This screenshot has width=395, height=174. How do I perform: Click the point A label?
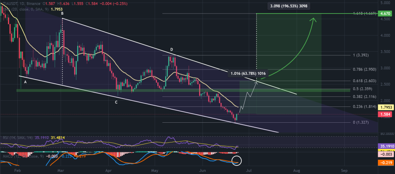point(25,82)
